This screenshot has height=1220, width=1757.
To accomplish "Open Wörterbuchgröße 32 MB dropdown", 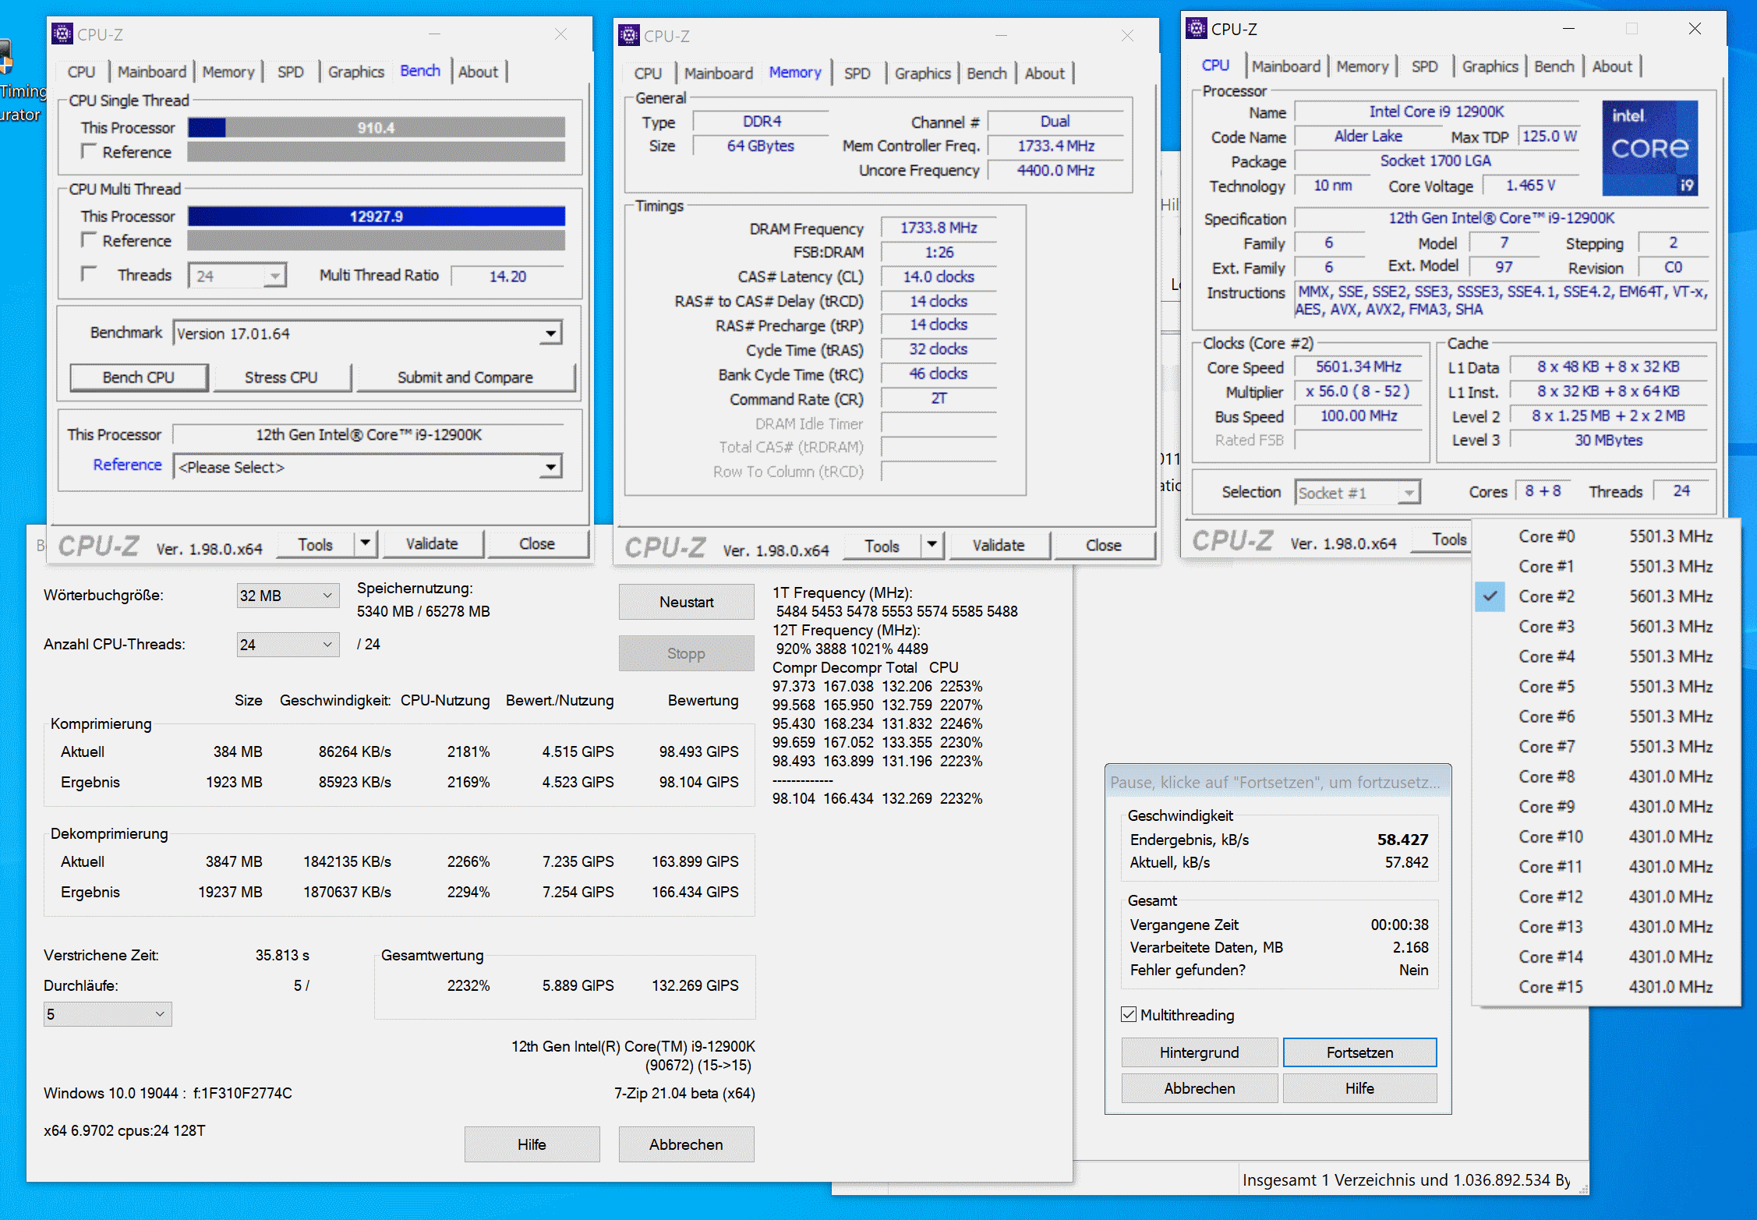I will click(288, 596).
